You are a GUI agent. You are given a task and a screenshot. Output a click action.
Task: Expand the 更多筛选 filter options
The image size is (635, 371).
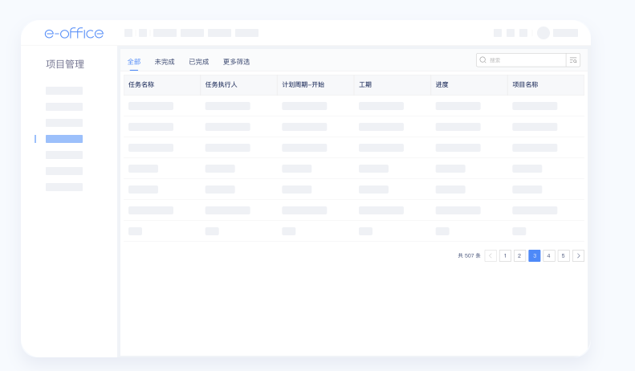pos(236,62)
